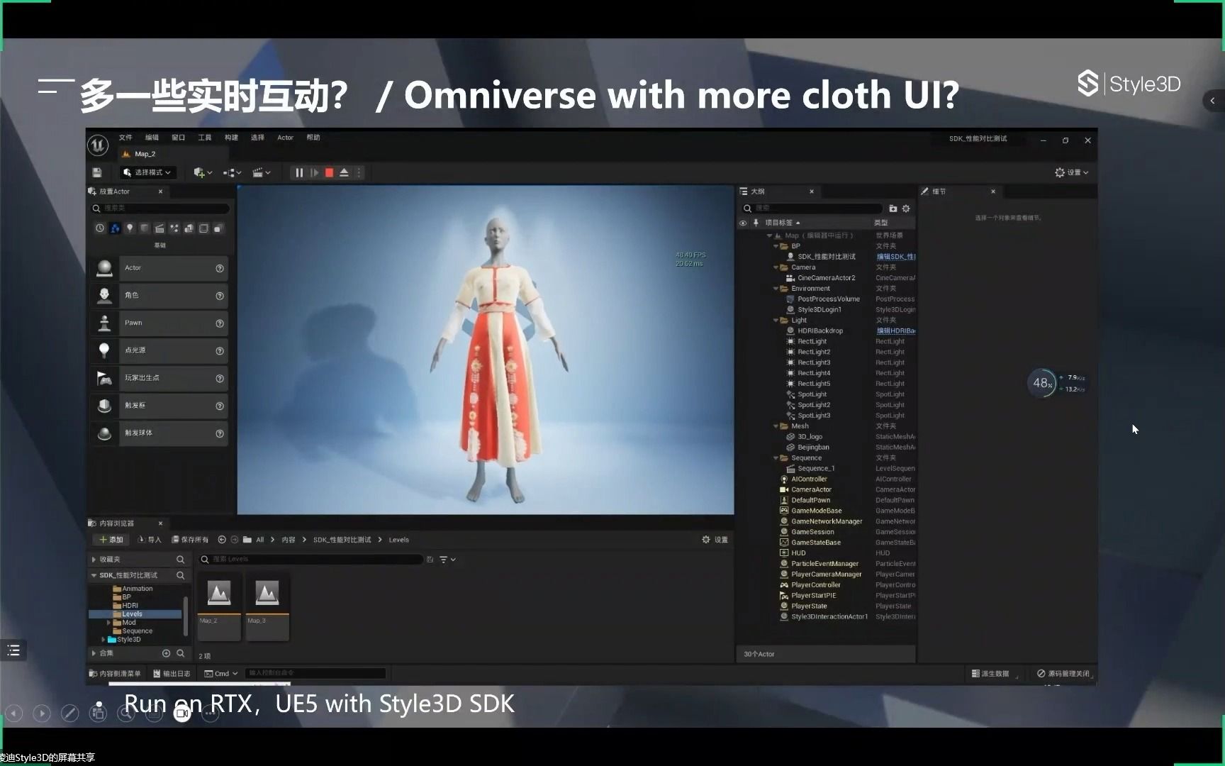Open the blueprints toolbar dropdown
This screenshot has height=766, width=1225.
coord(233,172)
